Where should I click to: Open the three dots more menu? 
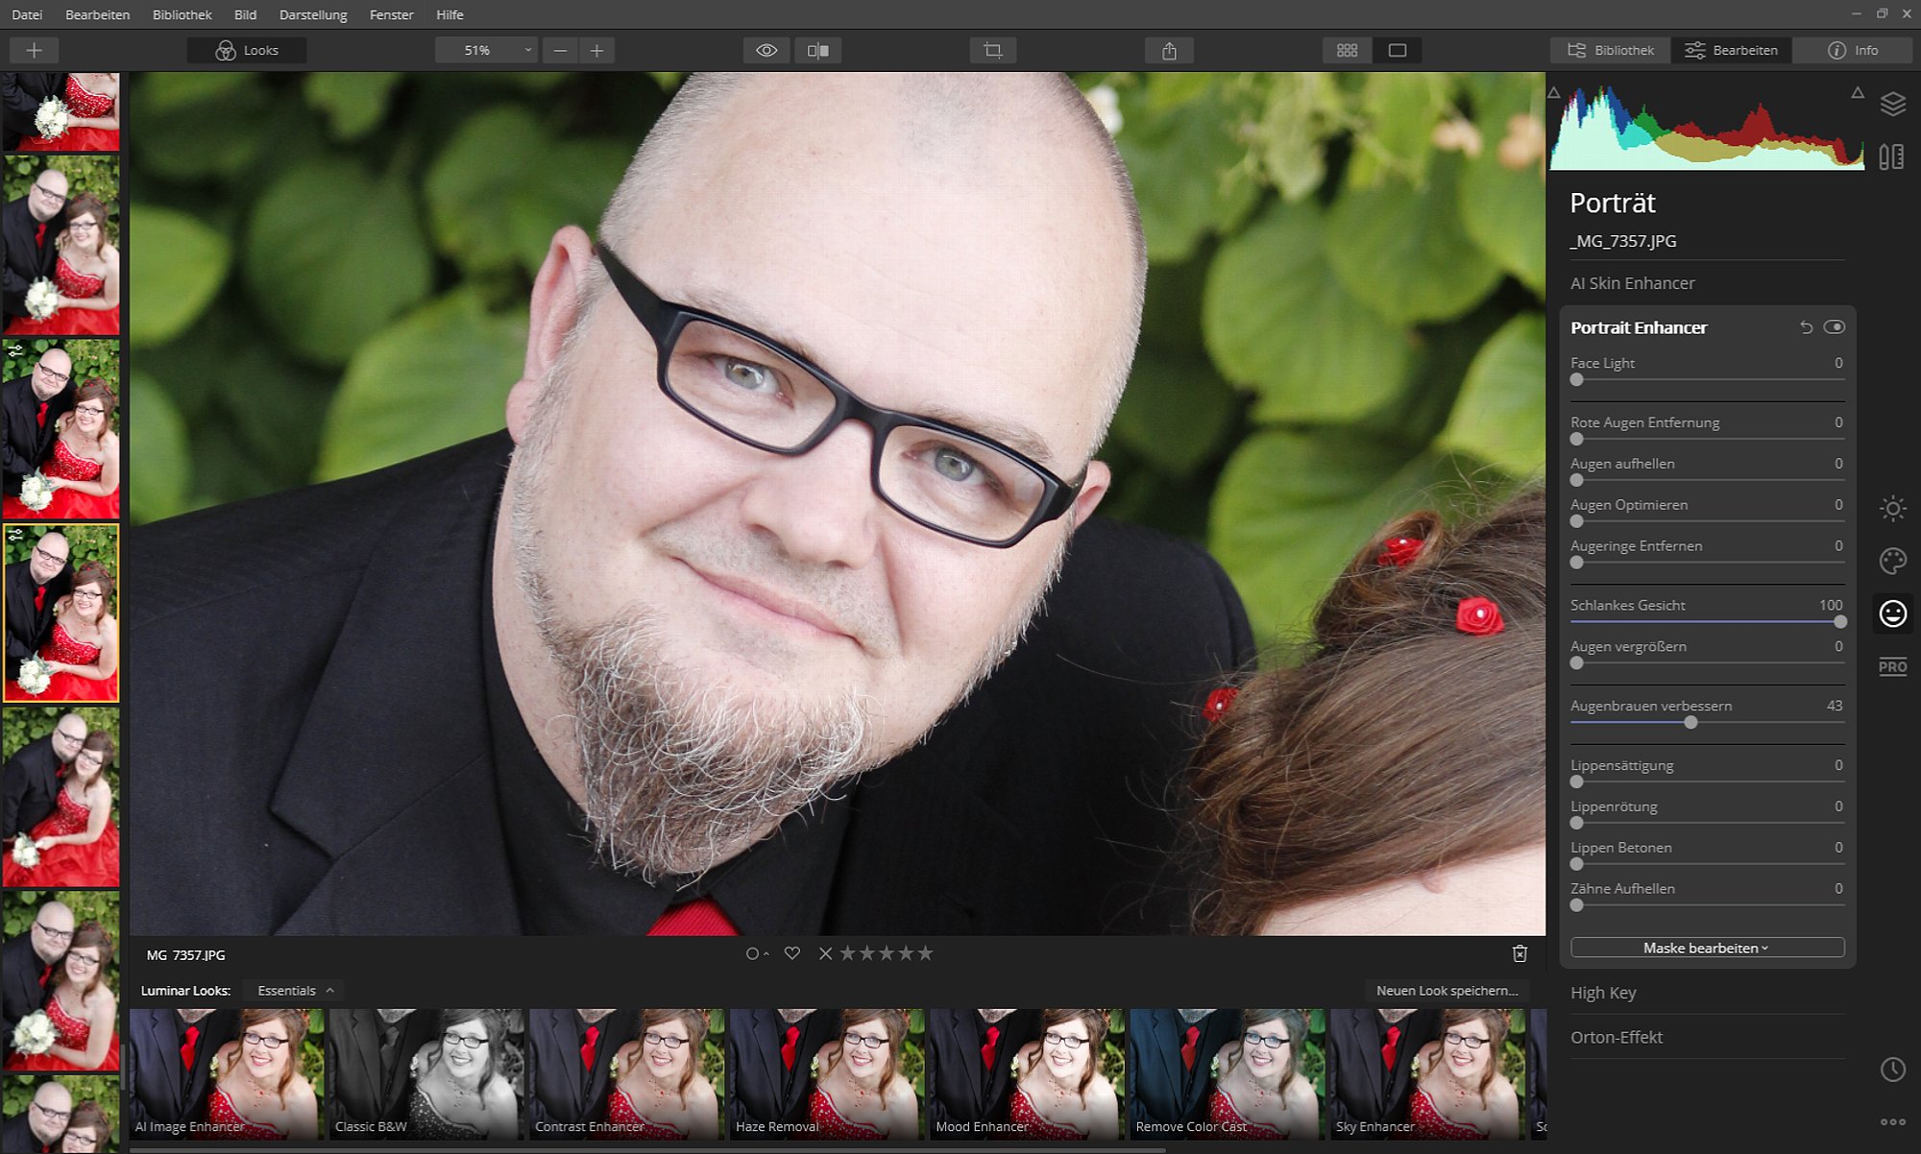(1892, 1121)
